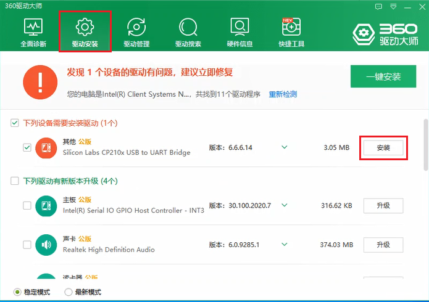Image resolution: width=429 pixels, height=302 pixels.
Task: Check the Intel Serial IO GPIO checkbox
Action: (27, 205)
